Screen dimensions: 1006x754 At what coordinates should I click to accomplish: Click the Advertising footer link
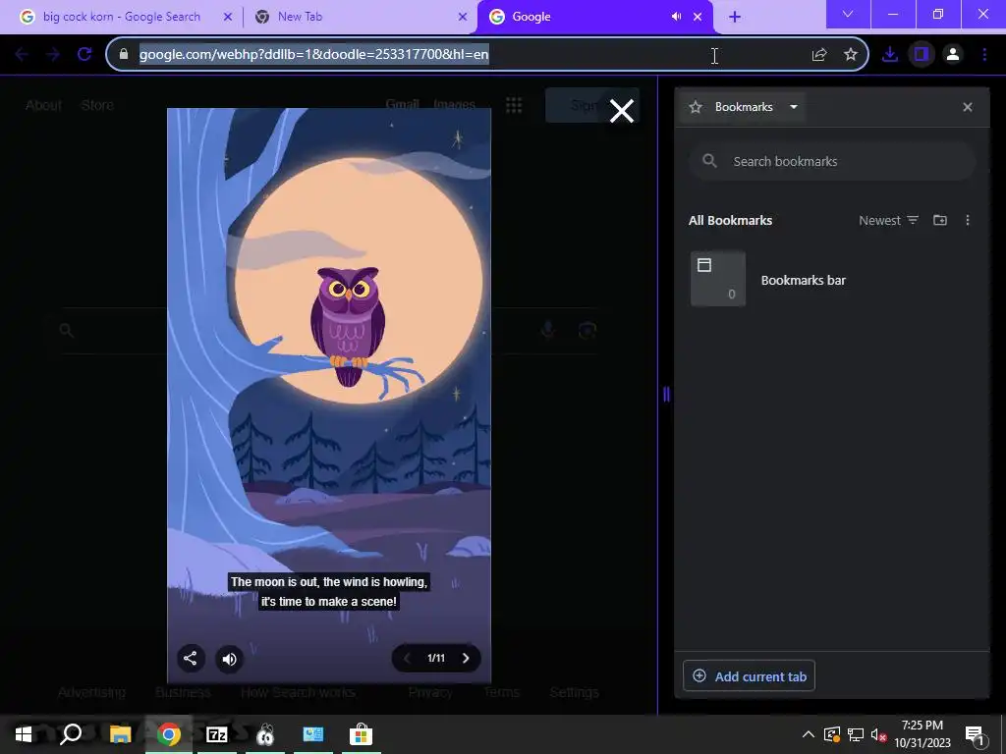[x=91, y=692]
